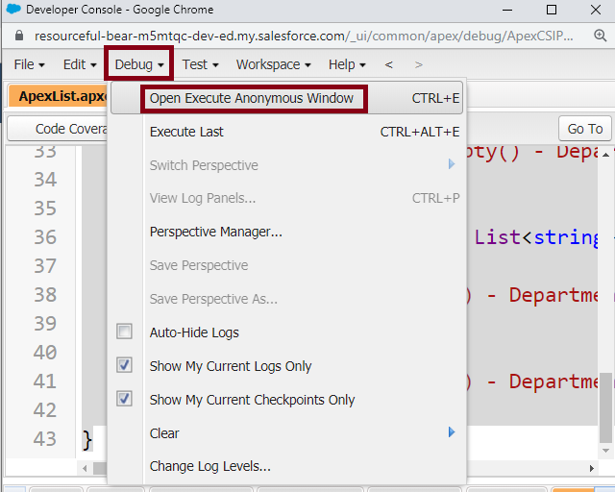Select Change Log Levels option
This screenshot has width=615, height=492.
[286, 466]
